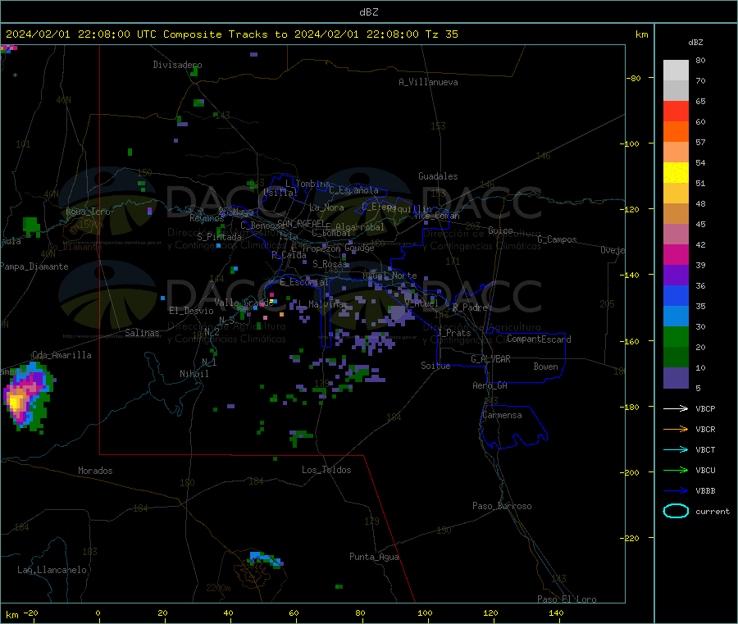Image resolution: width=738 pixels, height=624 pixels.
Task: Click the cyan 'current' ellipse legend icon
Action: (676, 511)
